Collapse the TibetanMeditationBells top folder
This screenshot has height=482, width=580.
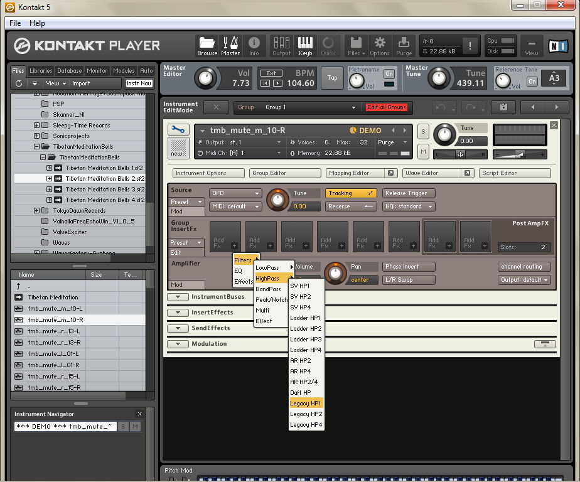[36, 146]
